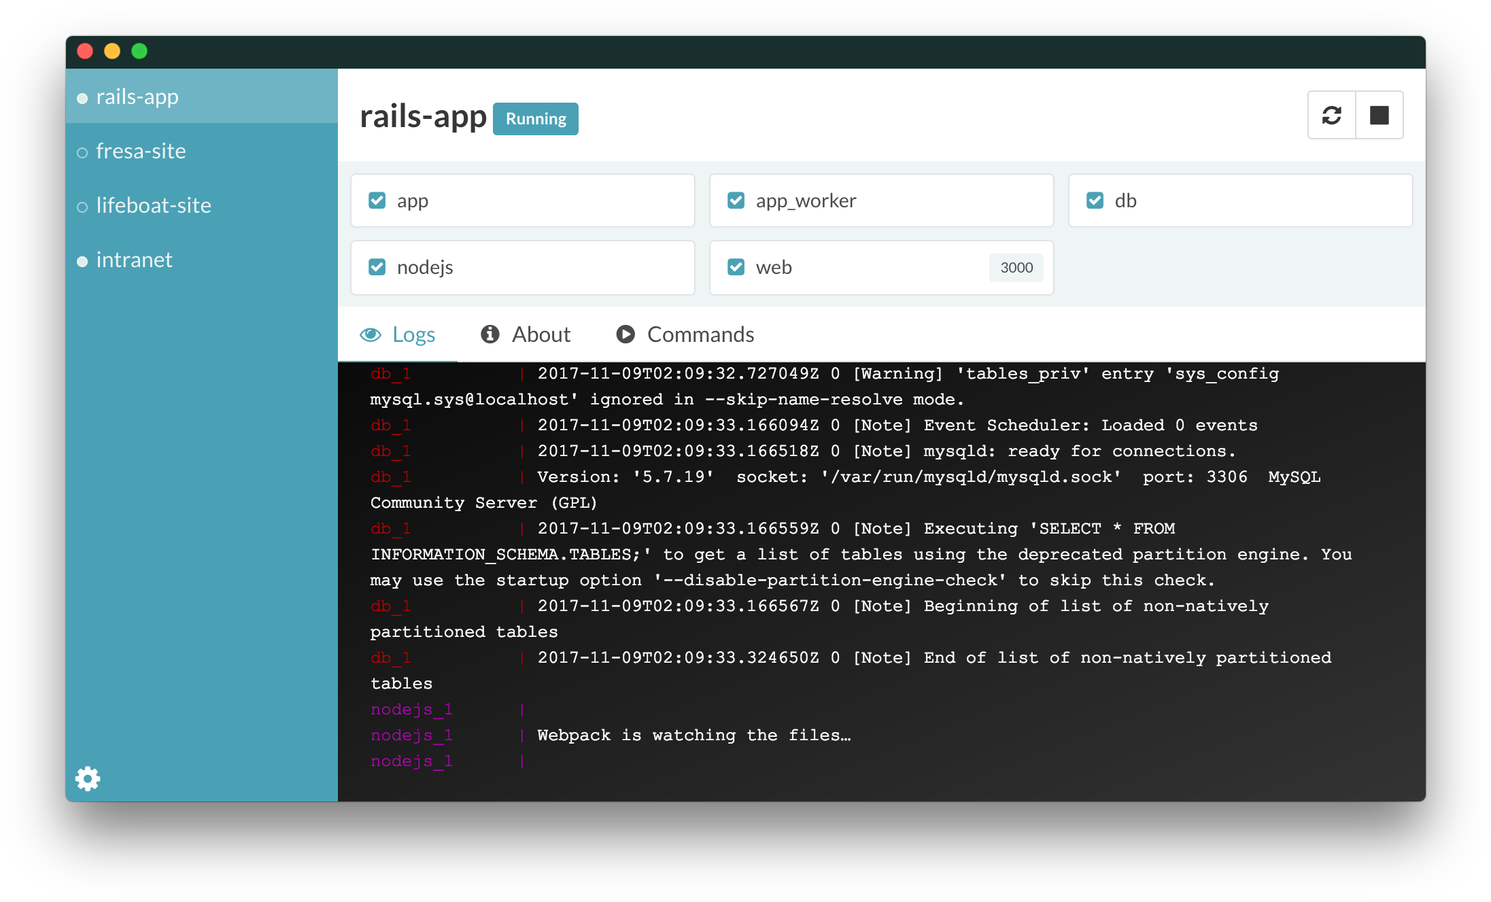1491x902 pixels.
Task: Click the 3000 port badge on web
Action: point(1016,267)
